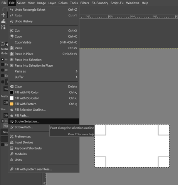The width and height of the screenshot is (178, 185).
Task: Toggle the Feather edges checkbox
Action: coord(2,64)
